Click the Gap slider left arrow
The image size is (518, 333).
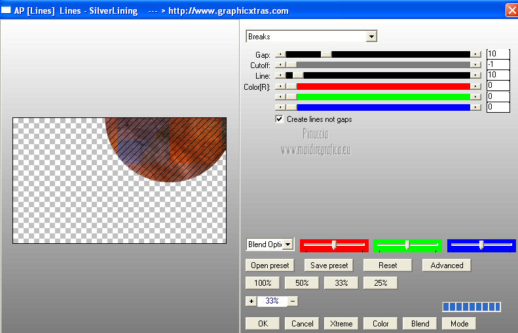[280, 54]
